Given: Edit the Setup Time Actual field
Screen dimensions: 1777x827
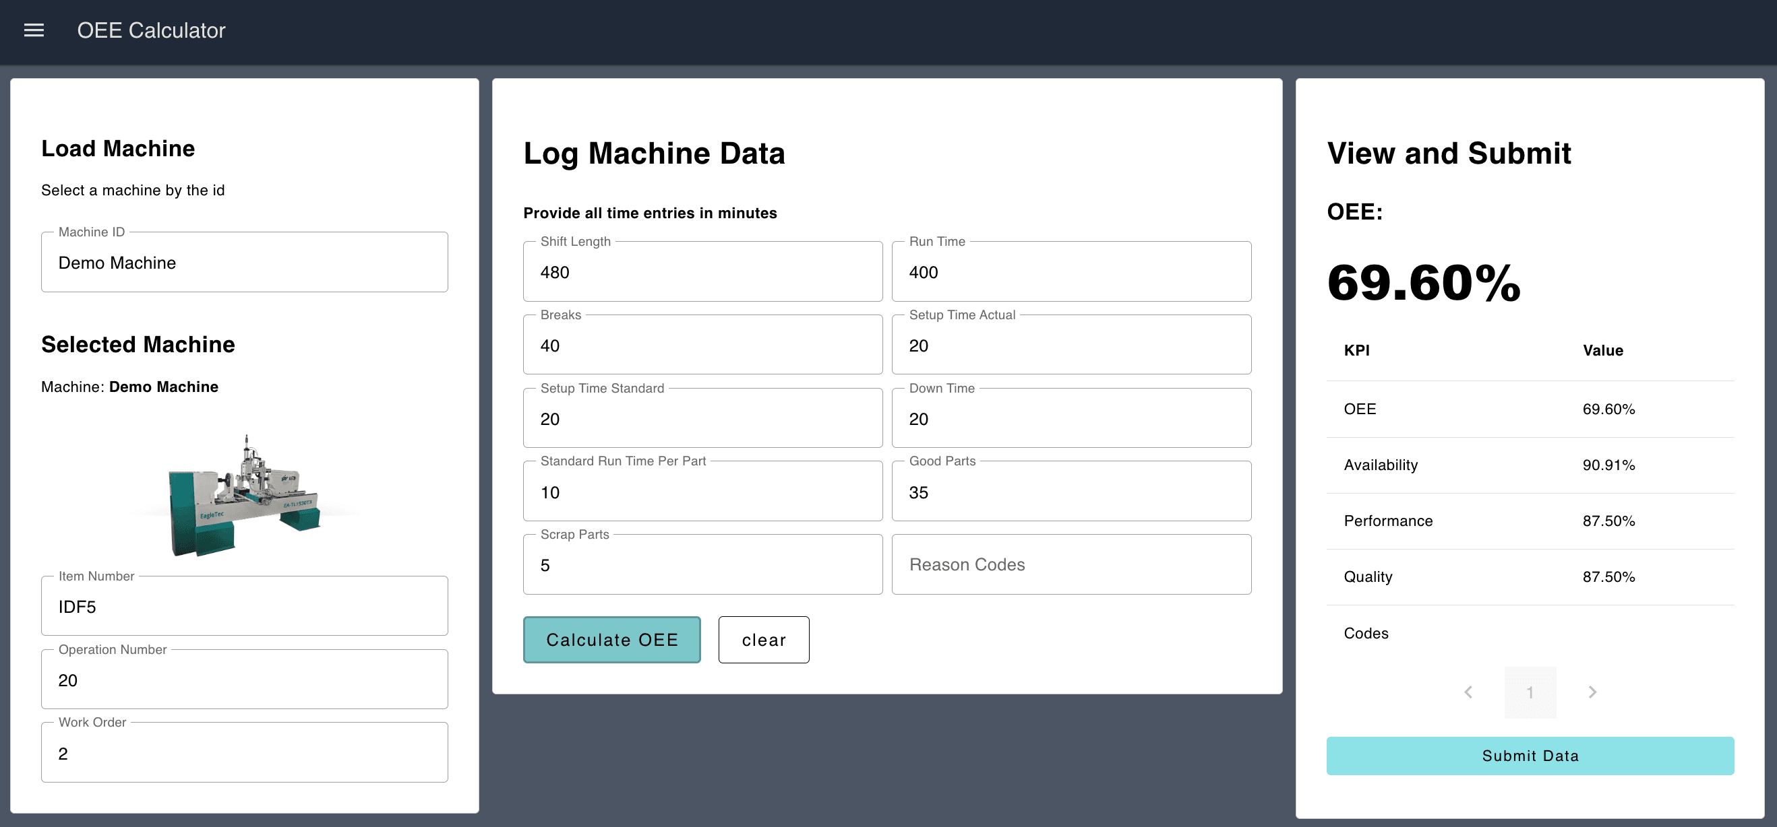Looking at the screenshot, I should point(1071,345).
